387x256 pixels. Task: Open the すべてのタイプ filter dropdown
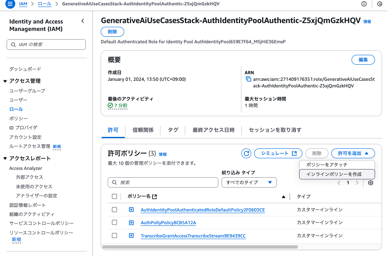[249, 183]
